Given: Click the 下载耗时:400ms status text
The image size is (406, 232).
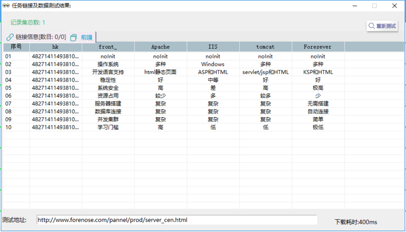Looking at the screenshot, I should 356,222.
